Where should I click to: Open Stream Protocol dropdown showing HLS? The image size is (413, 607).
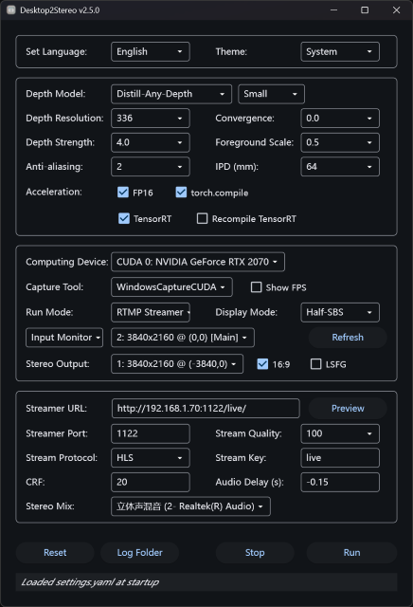151,458
